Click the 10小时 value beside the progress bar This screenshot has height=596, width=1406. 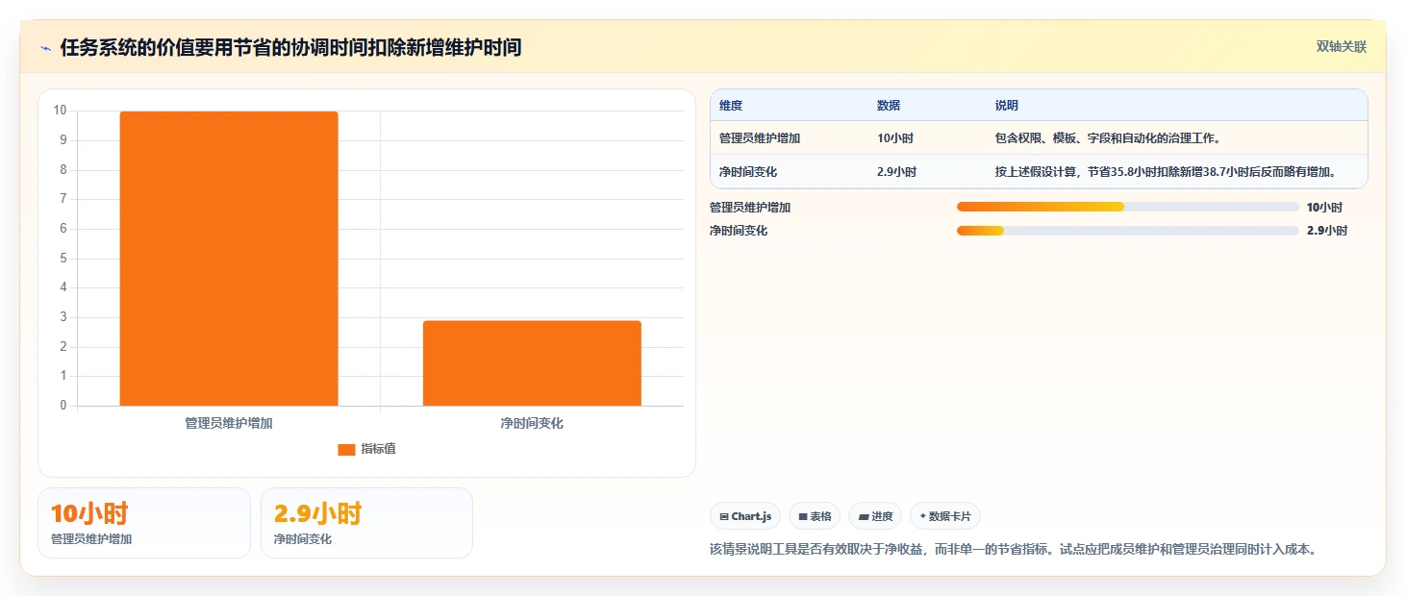coord(1324,207)
